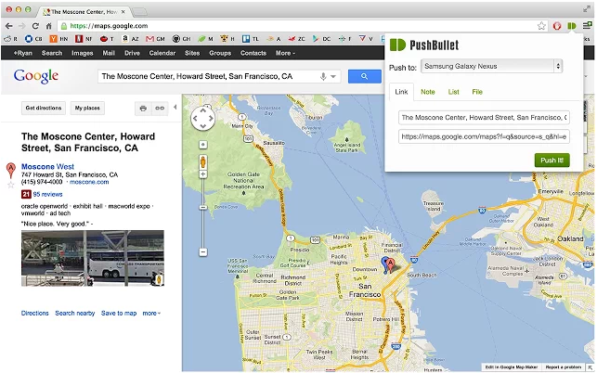Click the Search nearby link
This screenshot has height=373, width=597.
point(75,314)
